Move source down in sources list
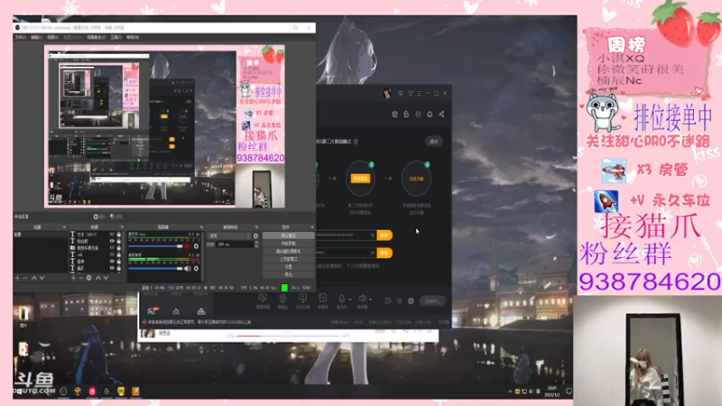Image resolution: width=722 pixels, height=406 pixels. pyautogui.click(x=106, y=278)
